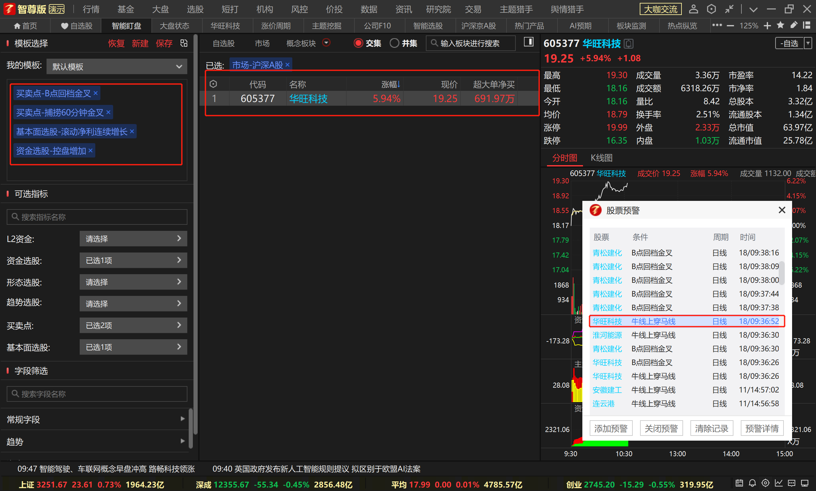Open the 公司F10 tab

(x=377, y=26)
